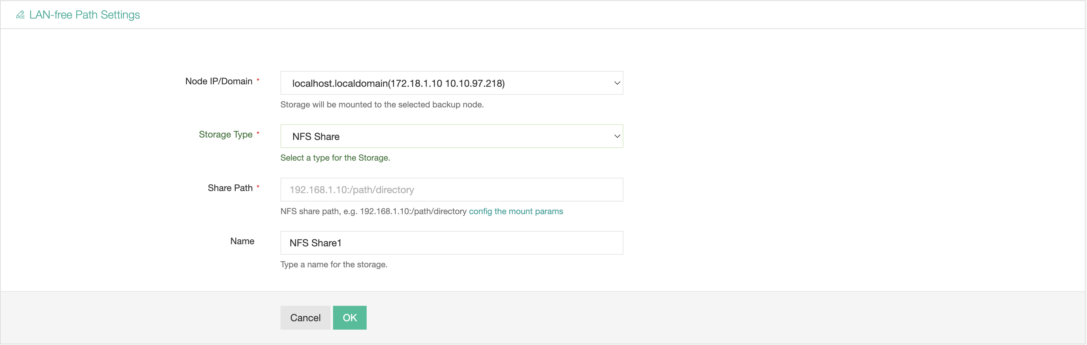
Task: Open the config the mount params link
Action: [515, 211]
